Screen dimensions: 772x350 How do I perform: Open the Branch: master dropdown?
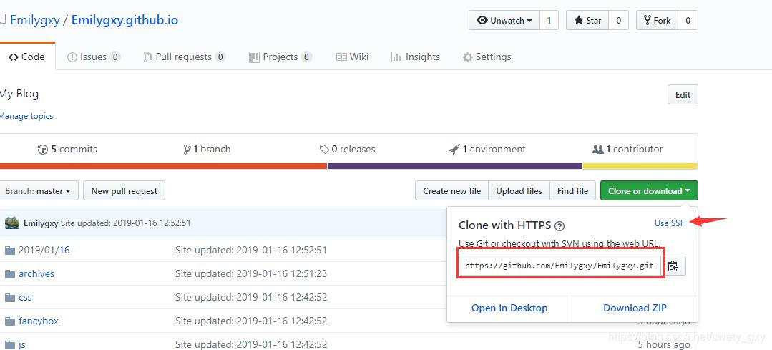[38, 190]
